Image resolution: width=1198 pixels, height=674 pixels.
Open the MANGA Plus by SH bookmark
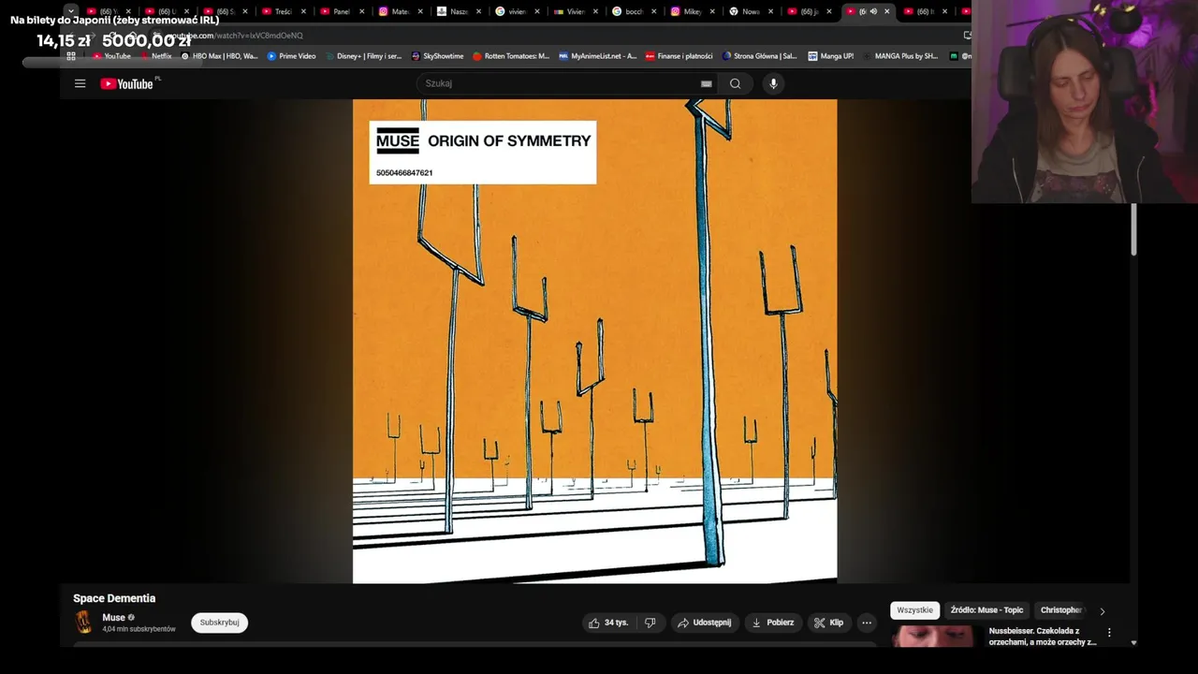pyautogui.click(x=899, y=56)
